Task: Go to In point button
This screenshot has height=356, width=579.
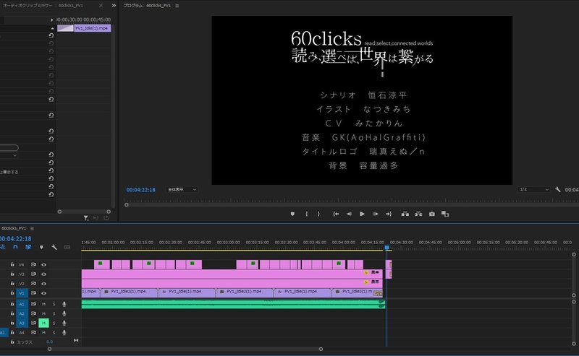Action: pos(336,214)
